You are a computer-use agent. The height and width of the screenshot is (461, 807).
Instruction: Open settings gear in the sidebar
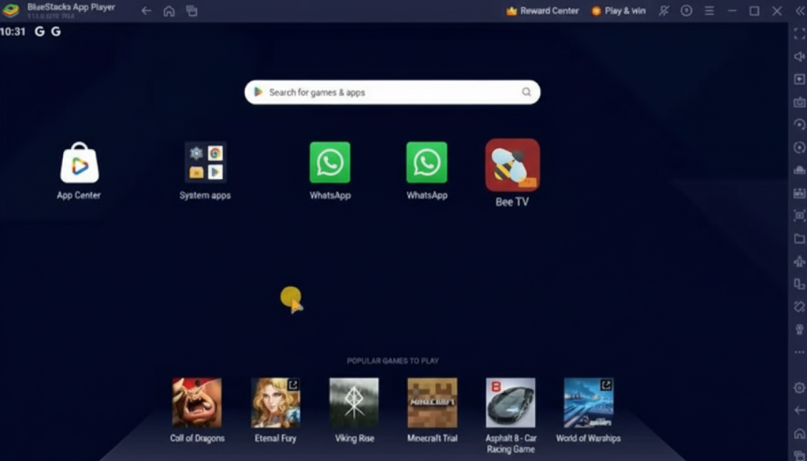(799, 387)
